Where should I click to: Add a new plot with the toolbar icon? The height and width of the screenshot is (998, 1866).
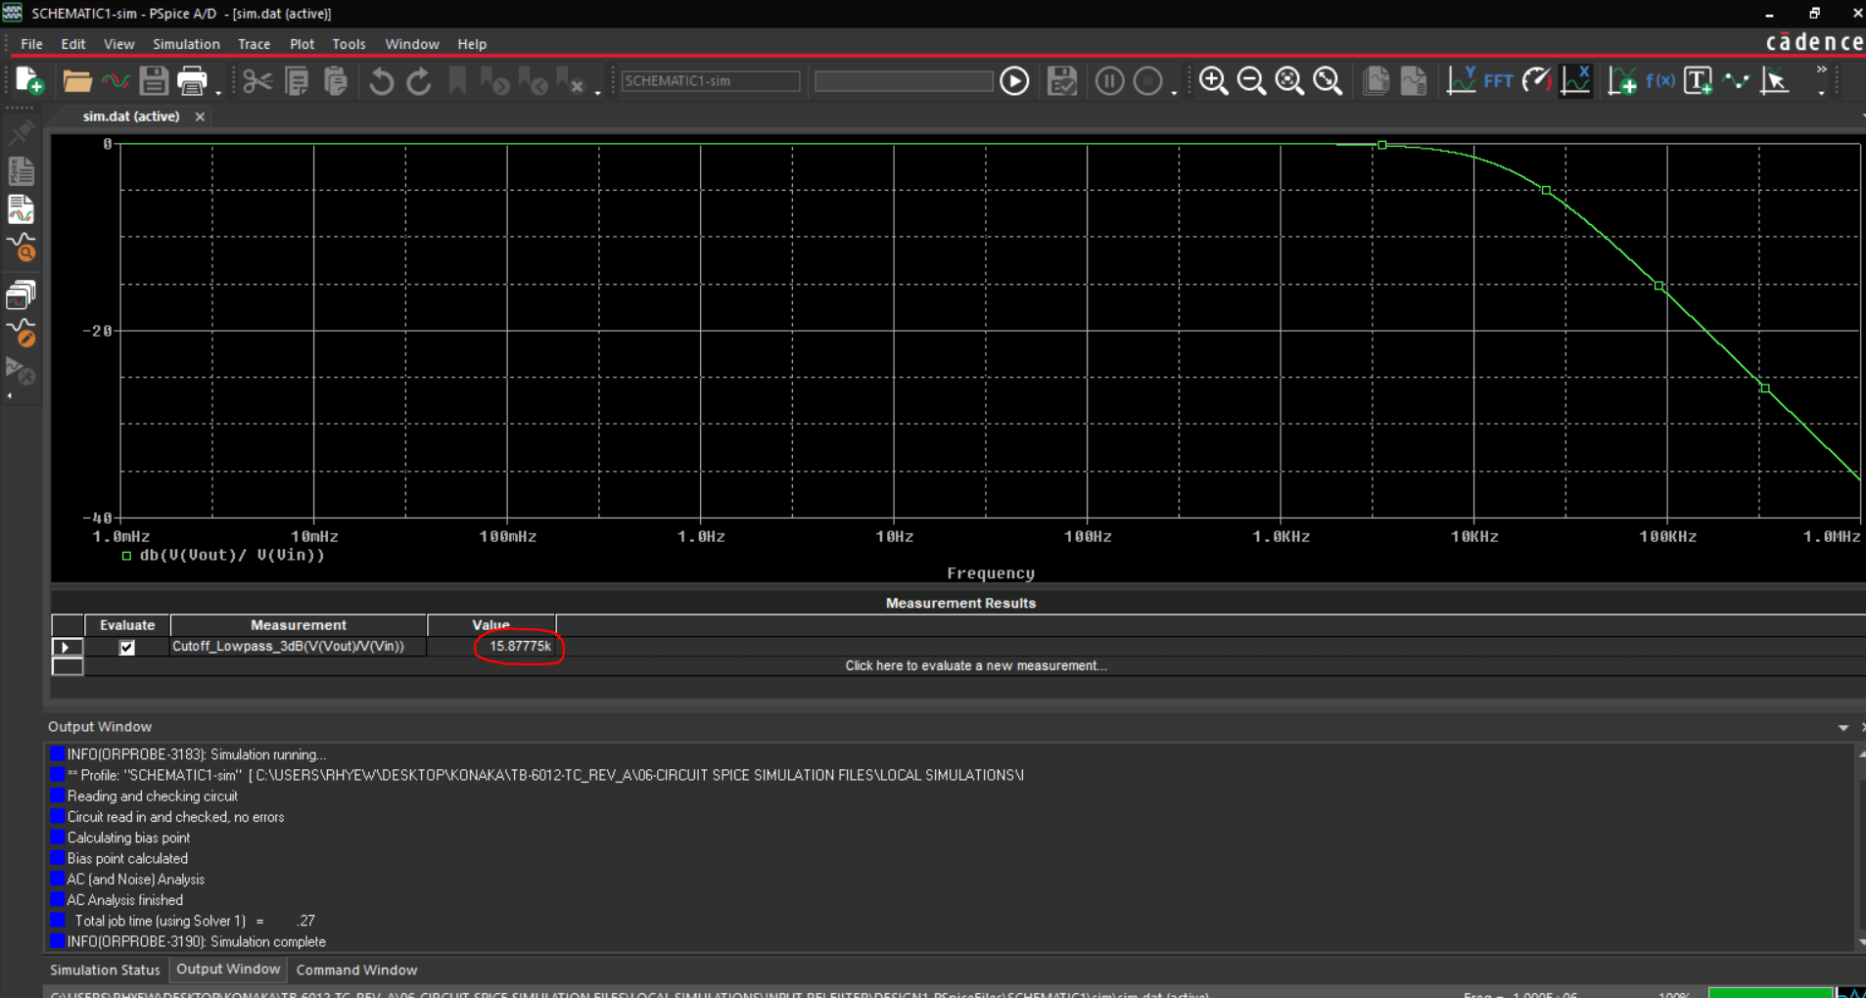click(x=1623, y=80)
